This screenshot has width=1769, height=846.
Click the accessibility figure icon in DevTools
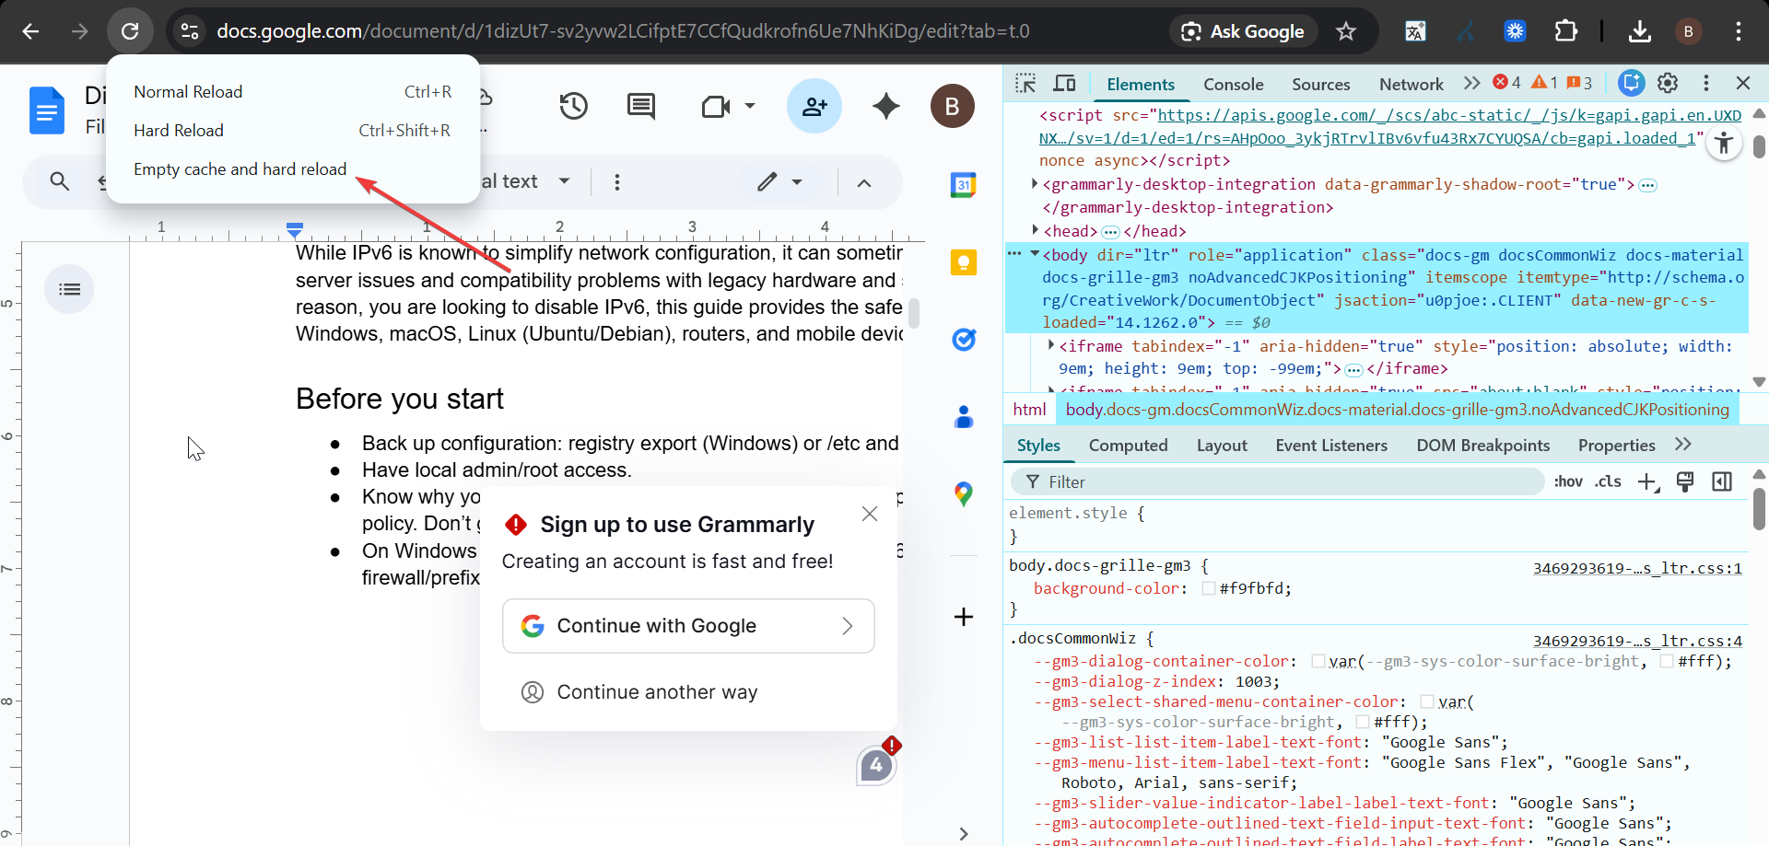click(x=1723, y=144)
